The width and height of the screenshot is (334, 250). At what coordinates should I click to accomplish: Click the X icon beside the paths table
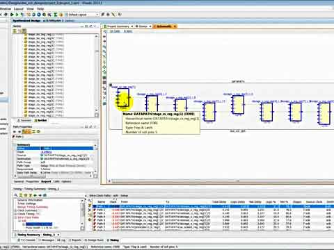tap(90, 210)
